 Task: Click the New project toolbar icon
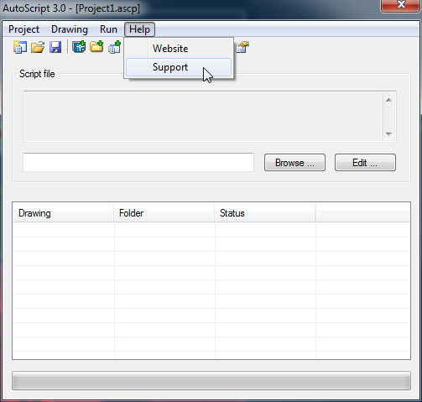(20, 47)
